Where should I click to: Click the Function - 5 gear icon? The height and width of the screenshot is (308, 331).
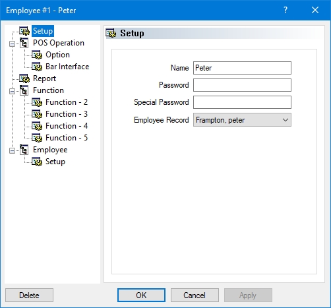[x=37, y=138]
